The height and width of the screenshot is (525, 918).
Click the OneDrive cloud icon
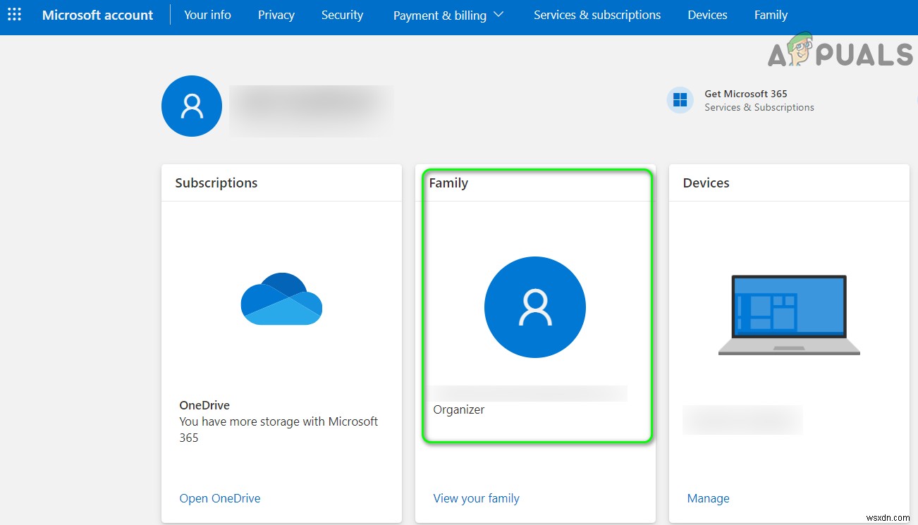[281, 299]
